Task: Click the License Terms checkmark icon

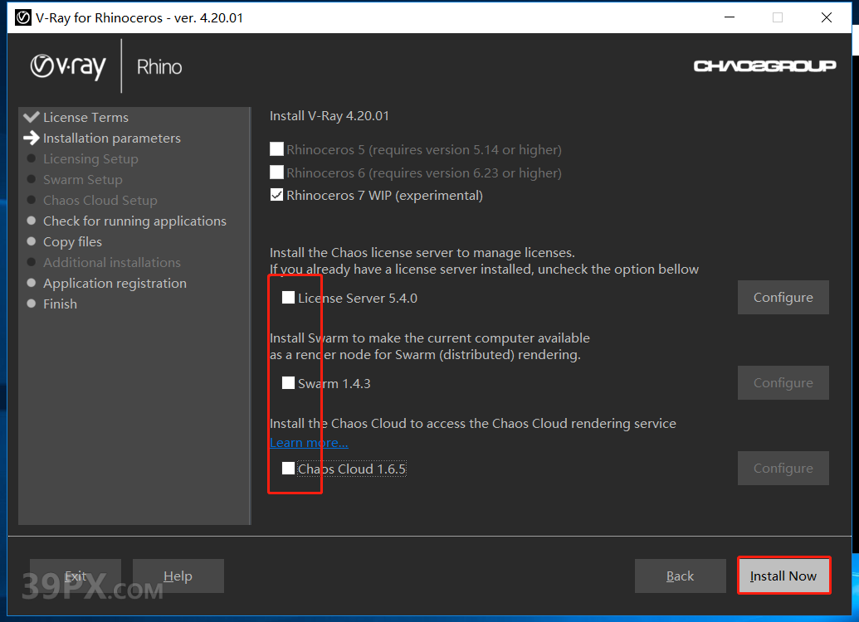Action: [32, 117]
